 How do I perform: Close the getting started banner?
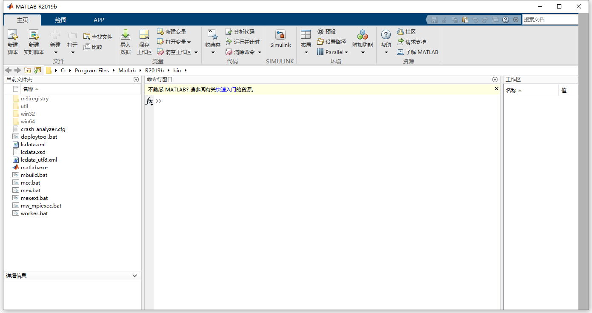click(x=496, y=89)
